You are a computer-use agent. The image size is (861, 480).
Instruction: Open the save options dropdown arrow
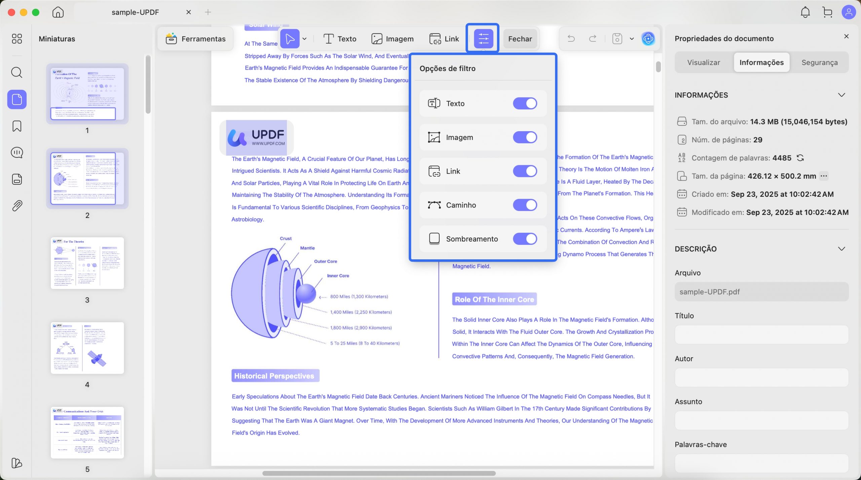[x=632, y=39]
